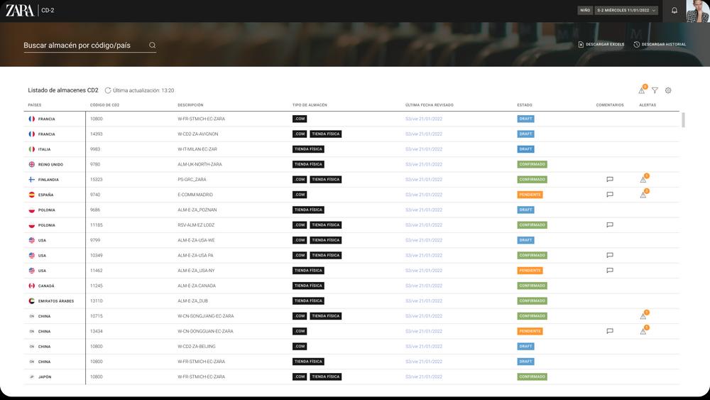
Task: Open comment icon in USA 10349 row
Action: point(610,255)
